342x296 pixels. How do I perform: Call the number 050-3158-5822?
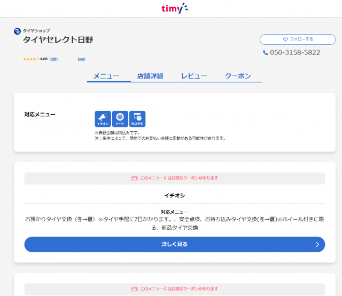click(x=295, y=53)
